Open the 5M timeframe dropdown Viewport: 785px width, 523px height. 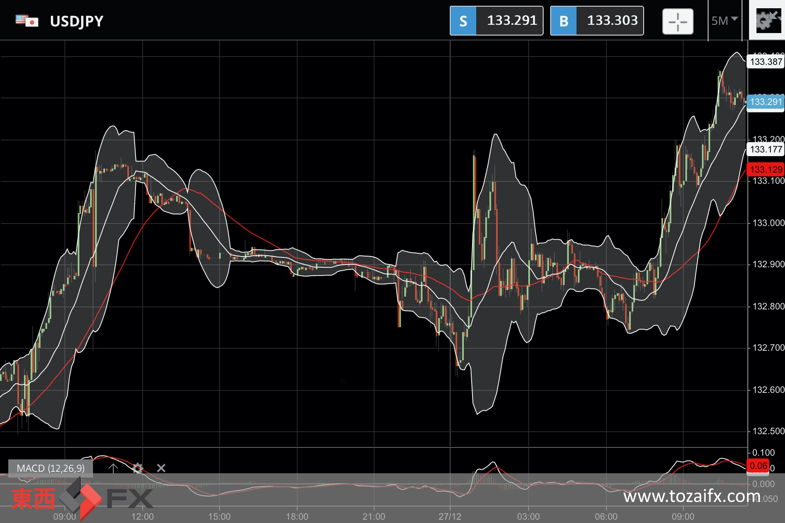tap(724, 20)
